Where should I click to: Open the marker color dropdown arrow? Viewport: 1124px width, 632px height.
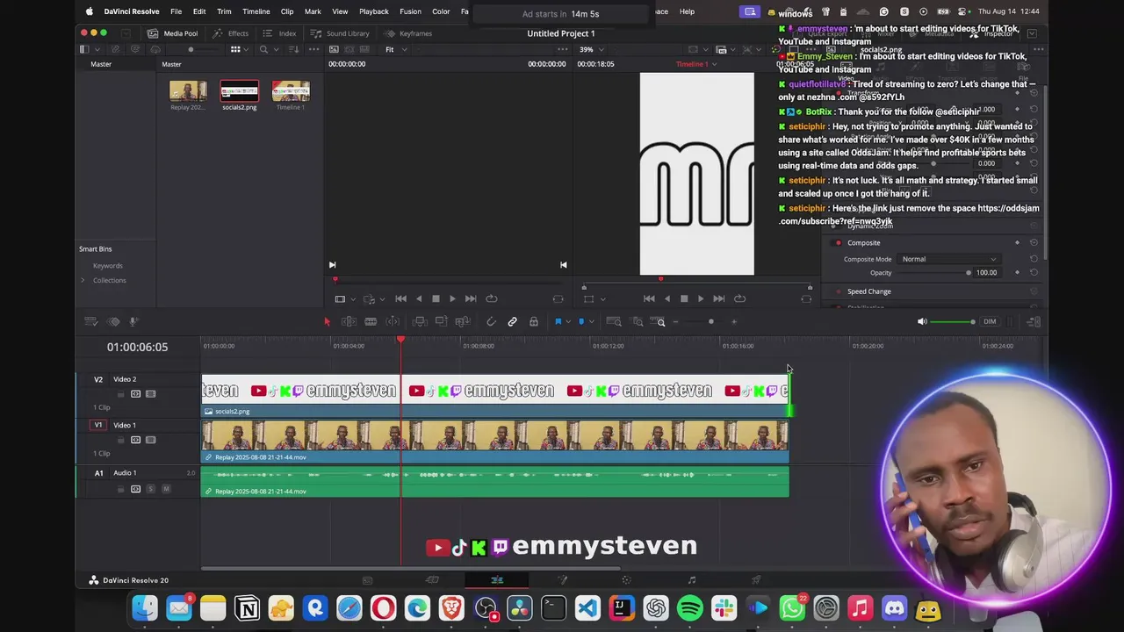pyautogui.click(x=590, y=322)
